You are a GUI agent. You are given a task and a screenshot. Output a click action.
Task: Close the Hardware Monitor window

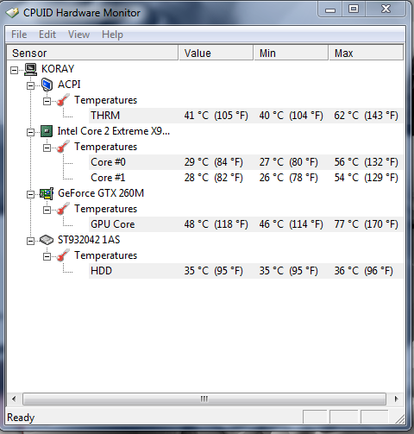pyautogui.click(x=386, y=9)
